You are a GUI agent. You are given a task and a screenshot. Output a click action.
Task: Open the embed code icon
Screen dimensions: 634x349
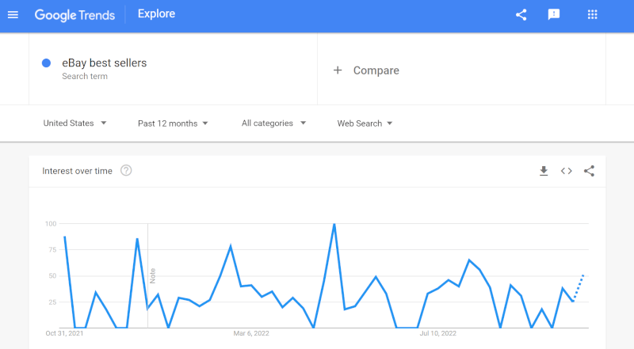(x=567, y=171)
